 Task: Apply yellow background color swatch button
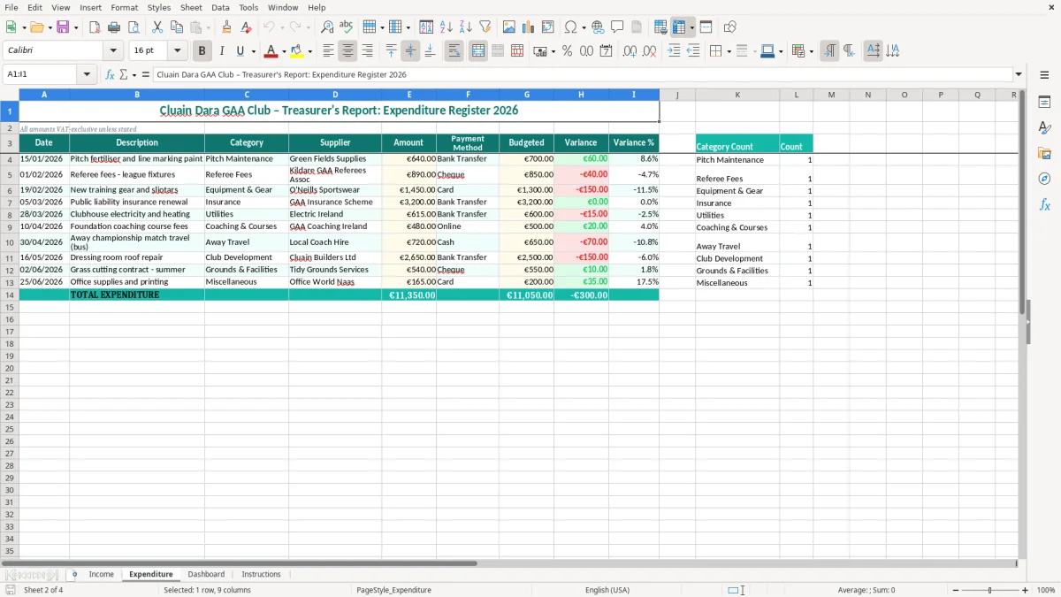point(297,51)
